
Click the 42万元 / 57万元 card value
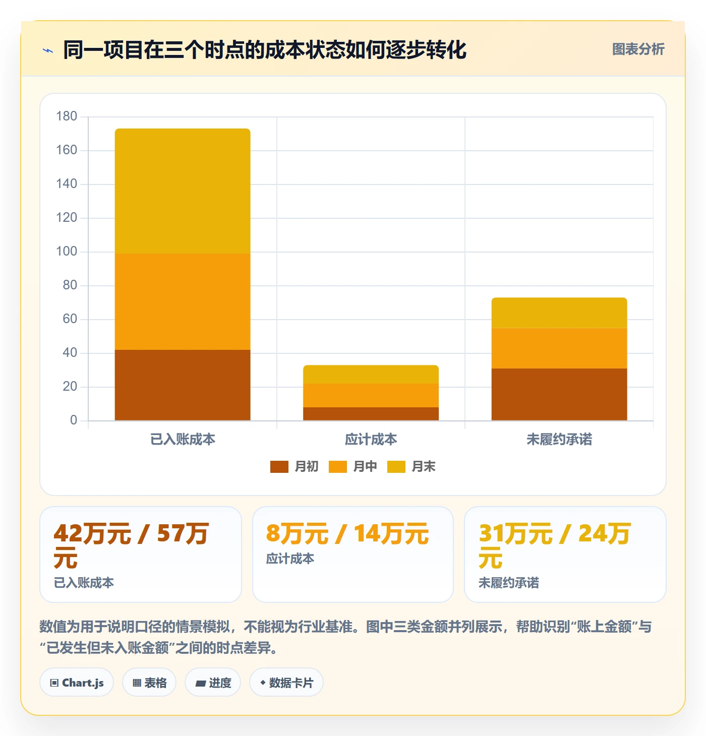[131, 545]
